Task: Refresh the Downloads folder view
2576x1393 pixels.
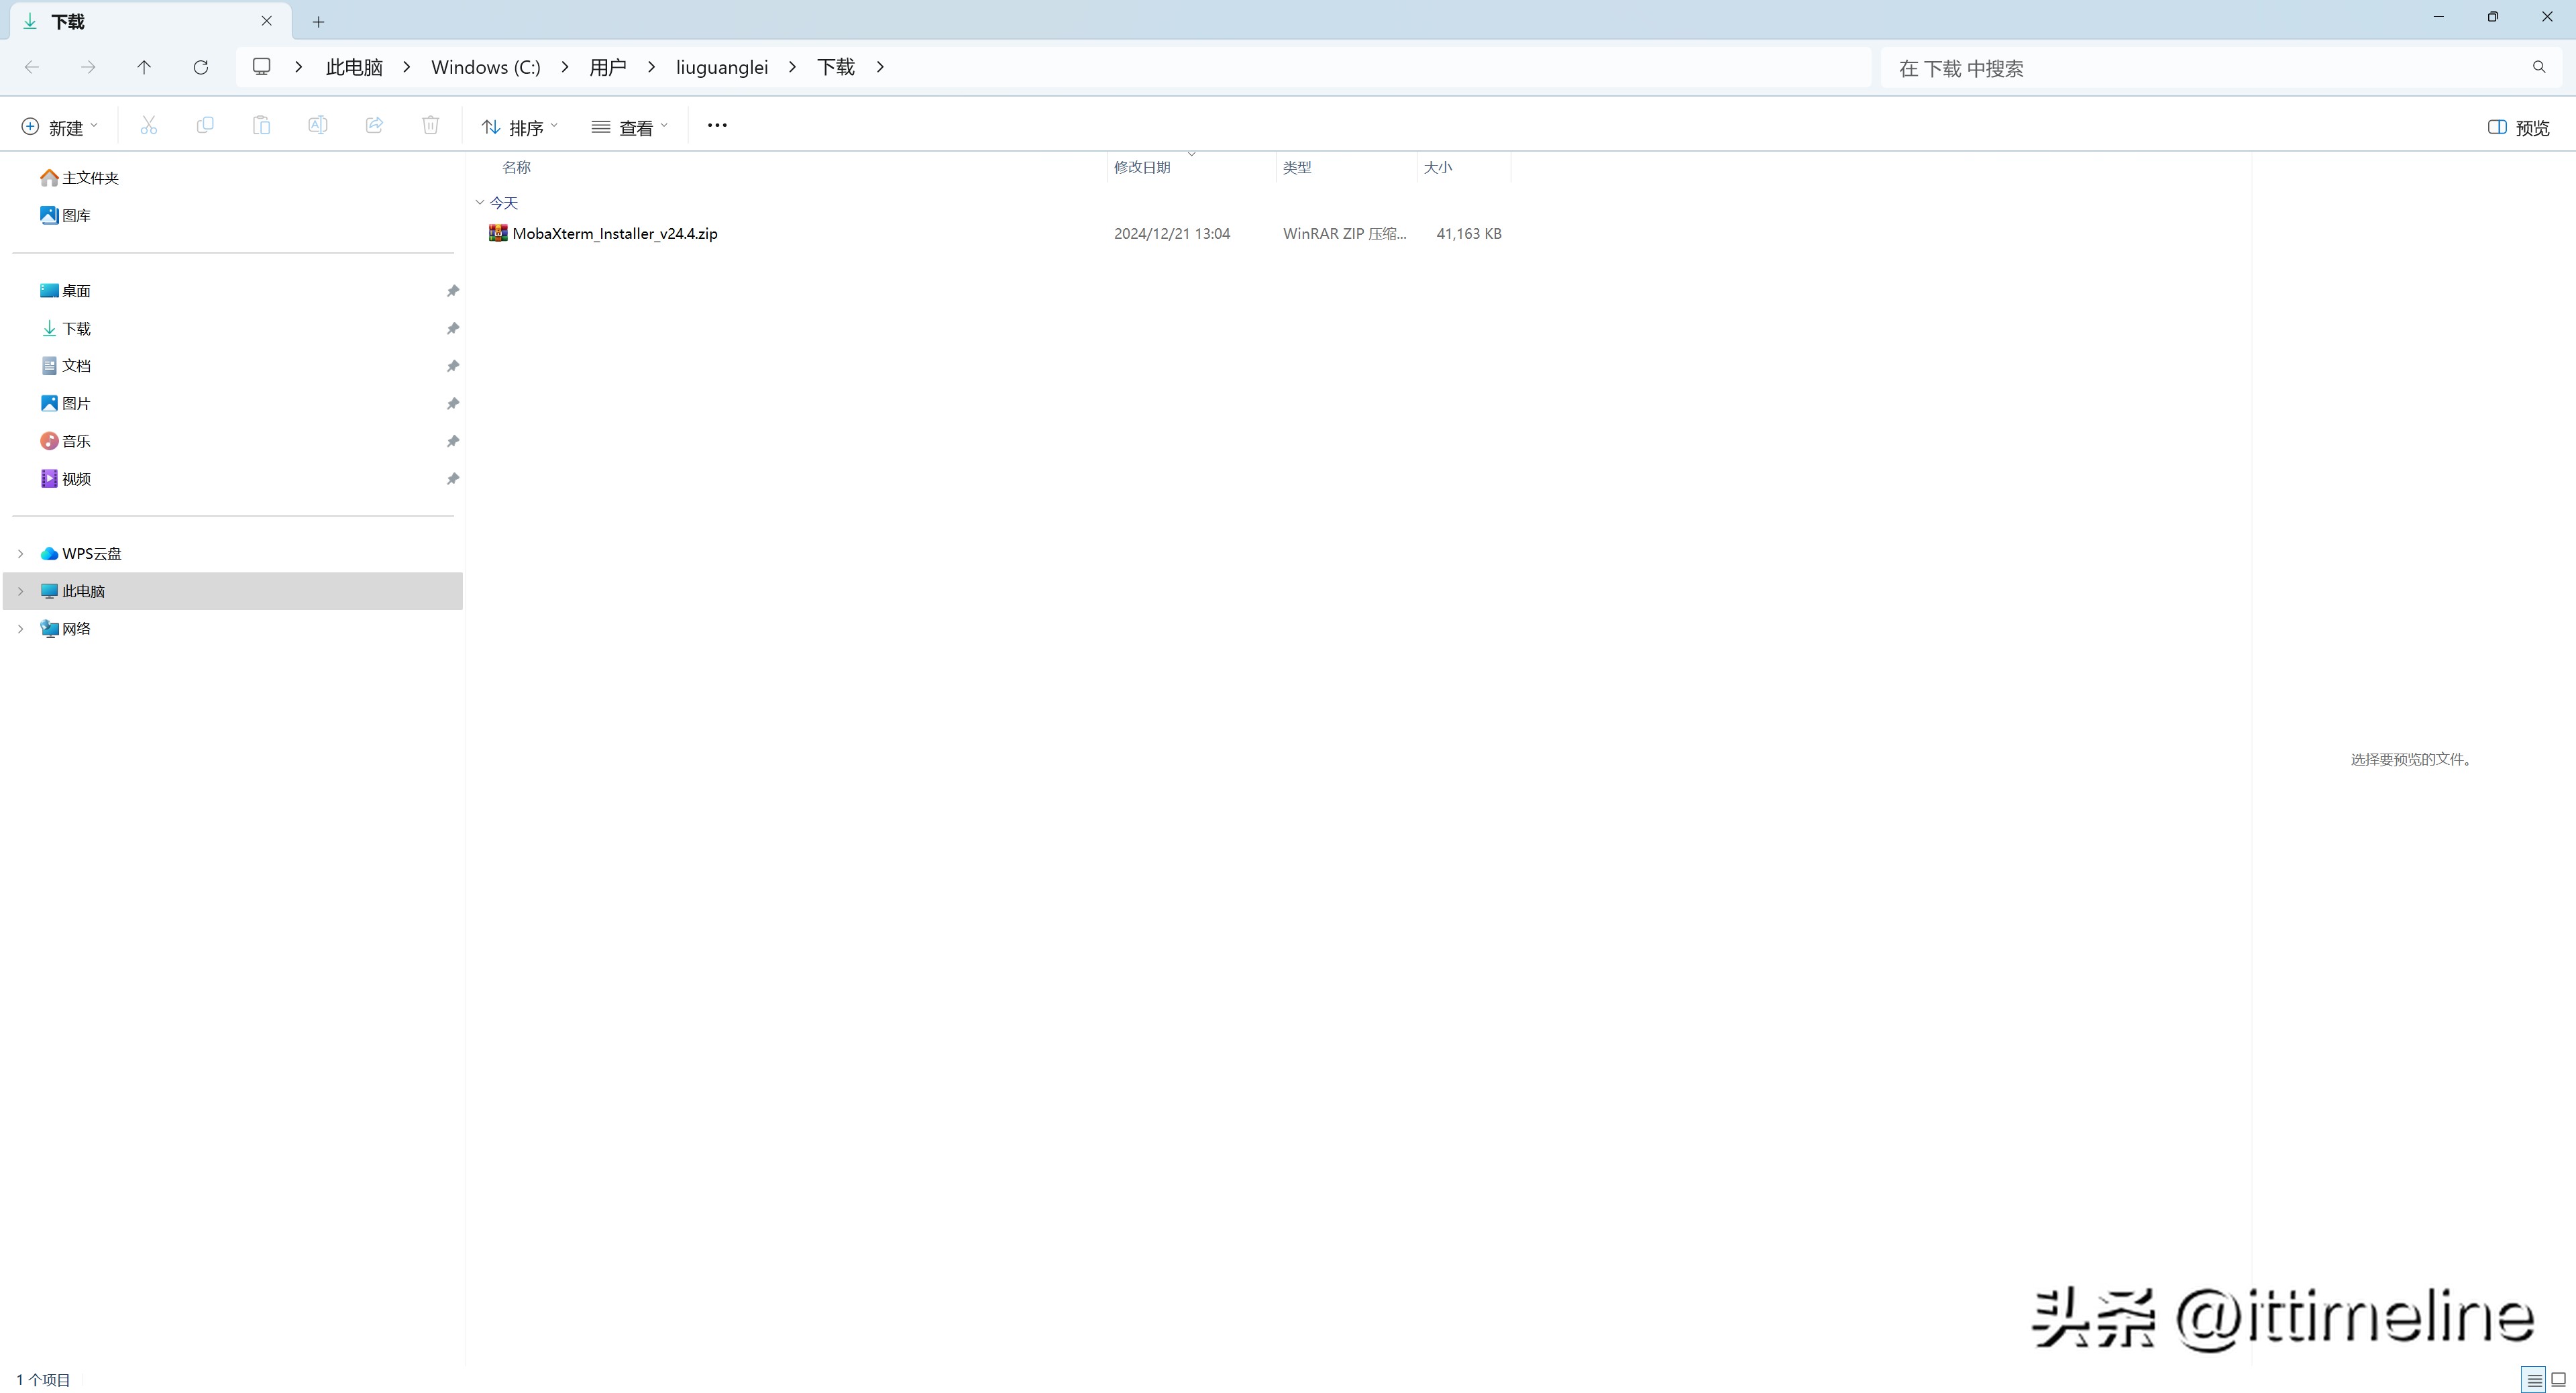Action: click(201, 67)
